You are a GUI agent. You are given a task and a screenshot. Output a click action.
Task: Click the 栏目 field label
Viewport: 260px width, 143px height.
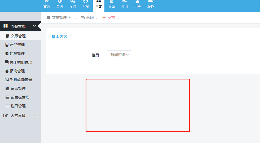pos(95,55)
